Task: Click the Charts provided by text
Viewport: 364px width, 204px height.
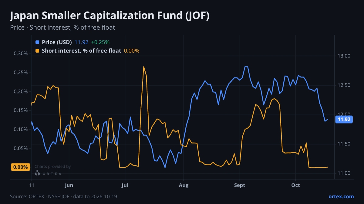Action: [x=53, y=167]
